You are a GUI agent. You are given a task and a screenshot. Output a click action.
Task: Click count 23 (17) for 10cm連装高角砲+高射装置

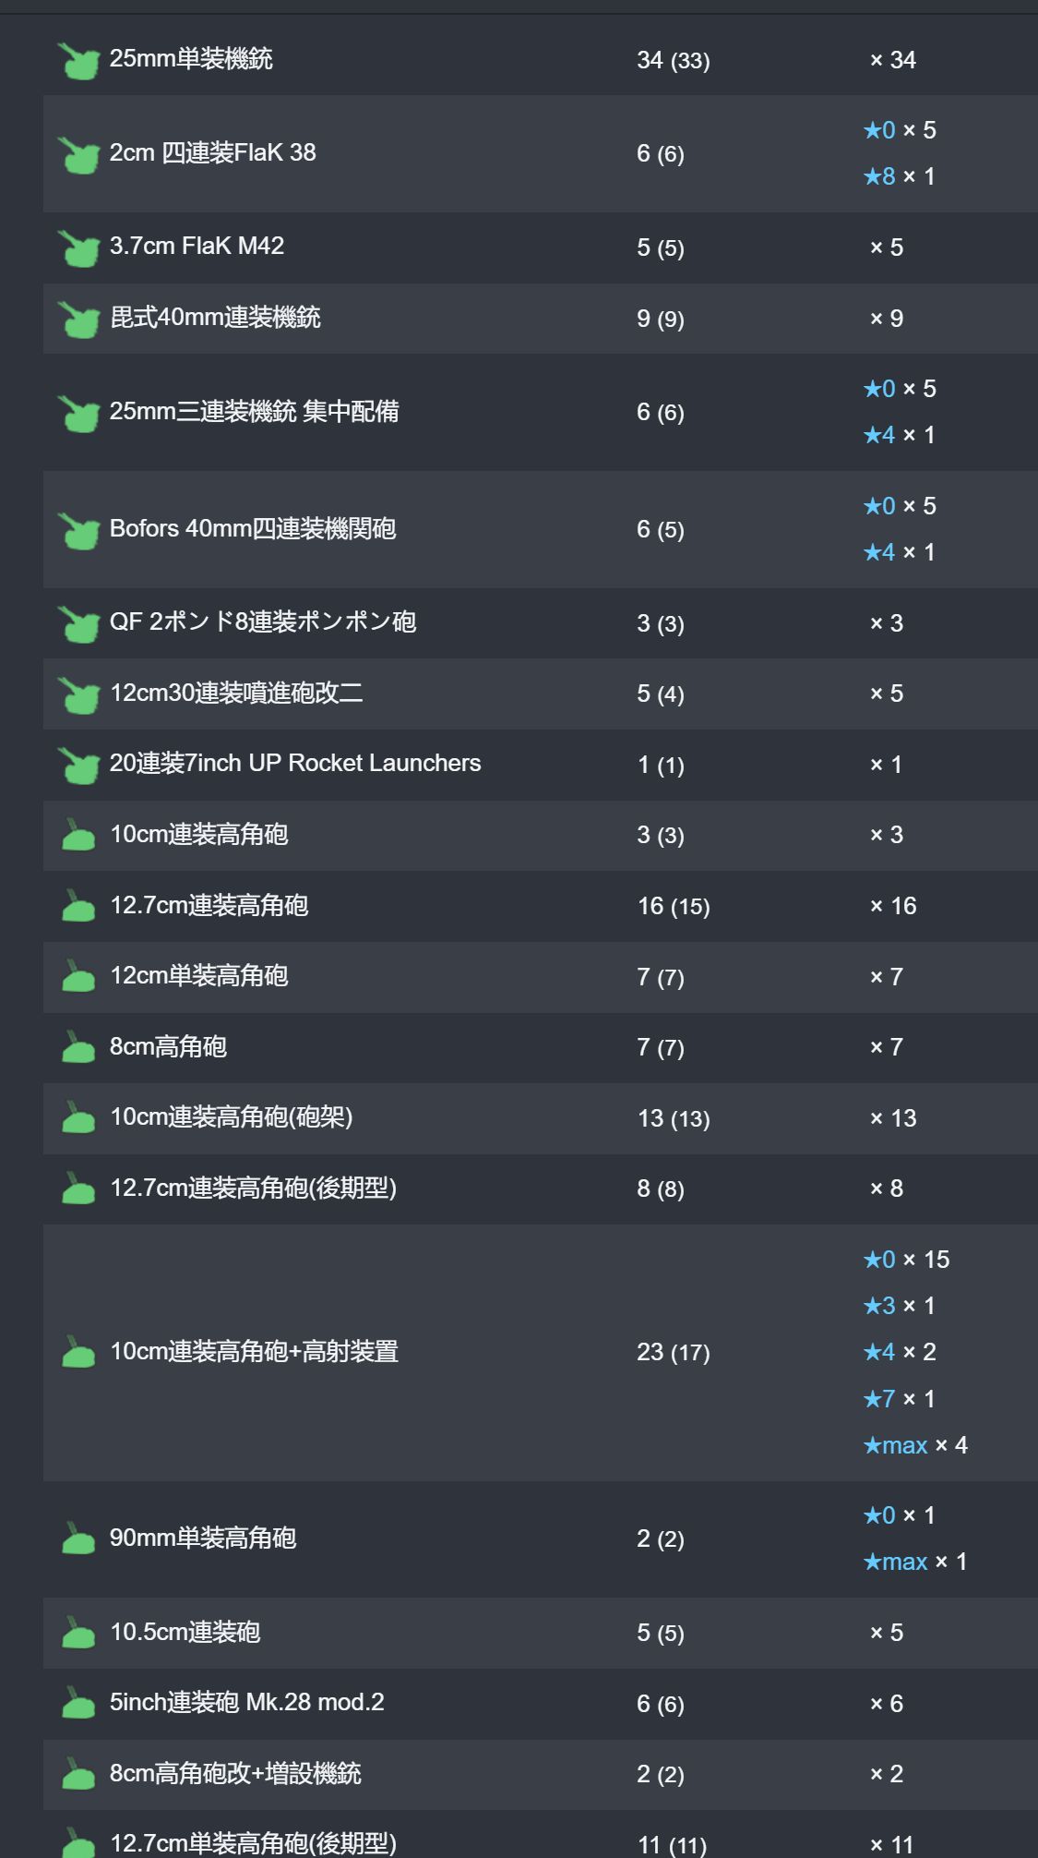(x=673, y=1353)
